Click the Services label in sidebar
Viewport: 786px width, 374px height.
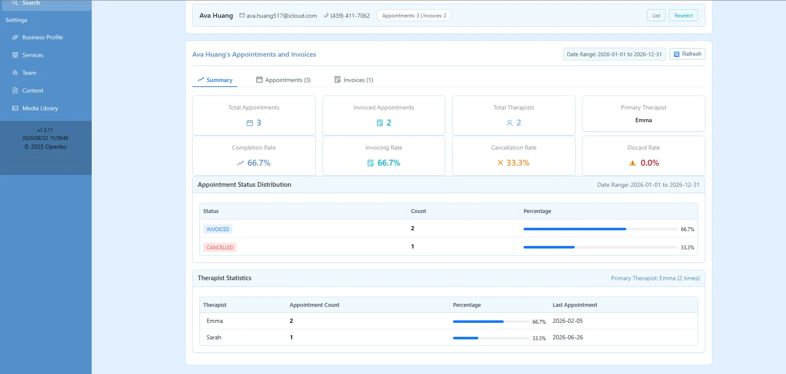click(33, 55)
